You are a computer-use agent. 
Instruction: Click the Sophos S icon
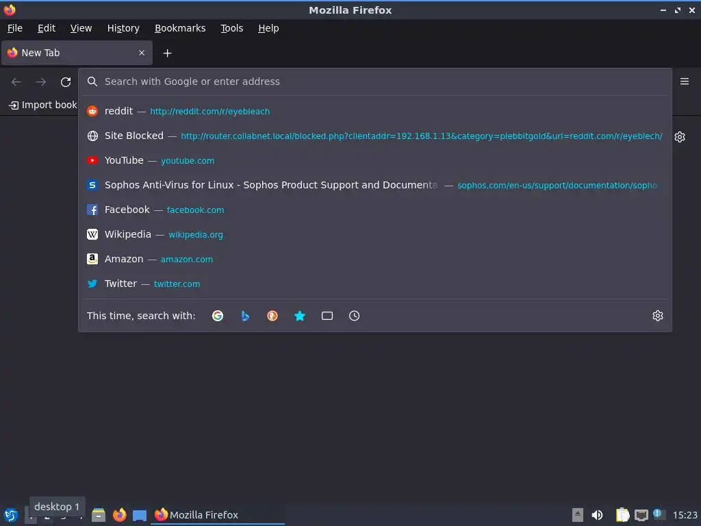(x=92, y=185)
